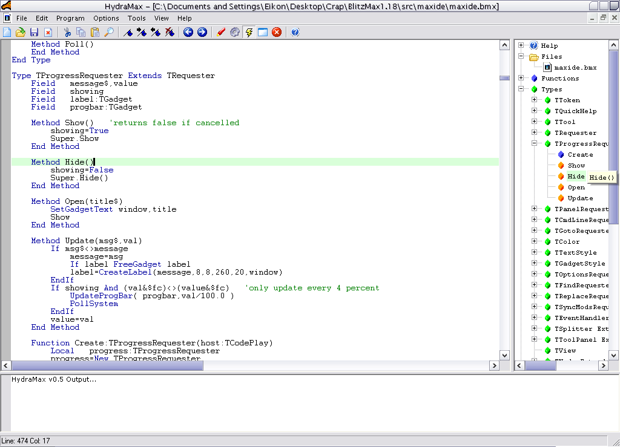Jump to the Update method in tree
This screenshot has height=447, width=620.
(x=580, y=198)
